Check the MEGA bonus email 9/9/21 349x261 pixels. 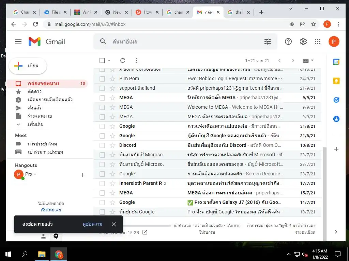[x=102, y=98]
